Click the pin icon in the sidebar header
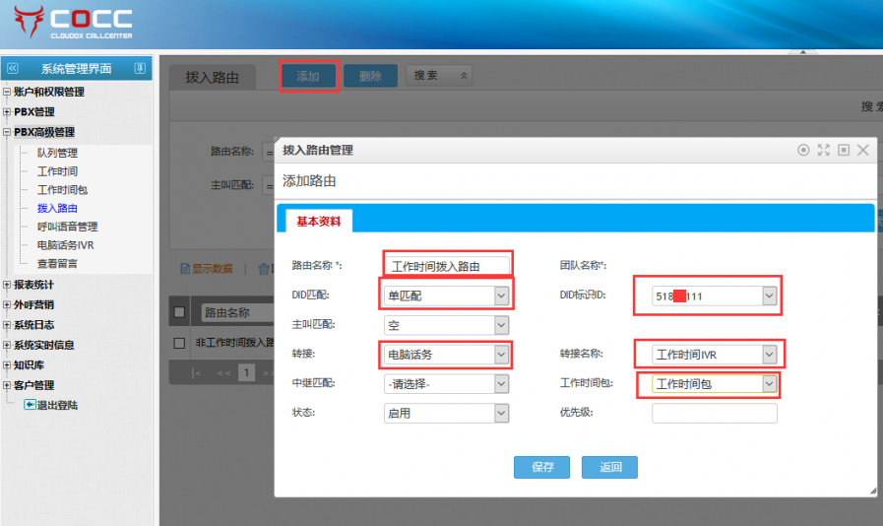883x526 pixels. (x=140, y=69)
